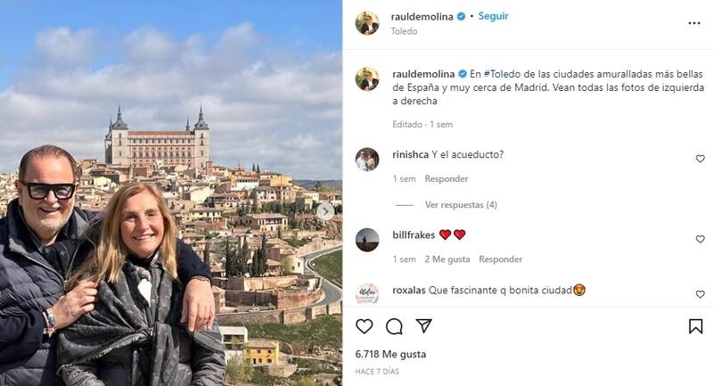Viewport: 713px width, 386px height.
Task: Follow rauldemolina with the Seguir button
Action: pyautogui.click(x=494, y=16)
